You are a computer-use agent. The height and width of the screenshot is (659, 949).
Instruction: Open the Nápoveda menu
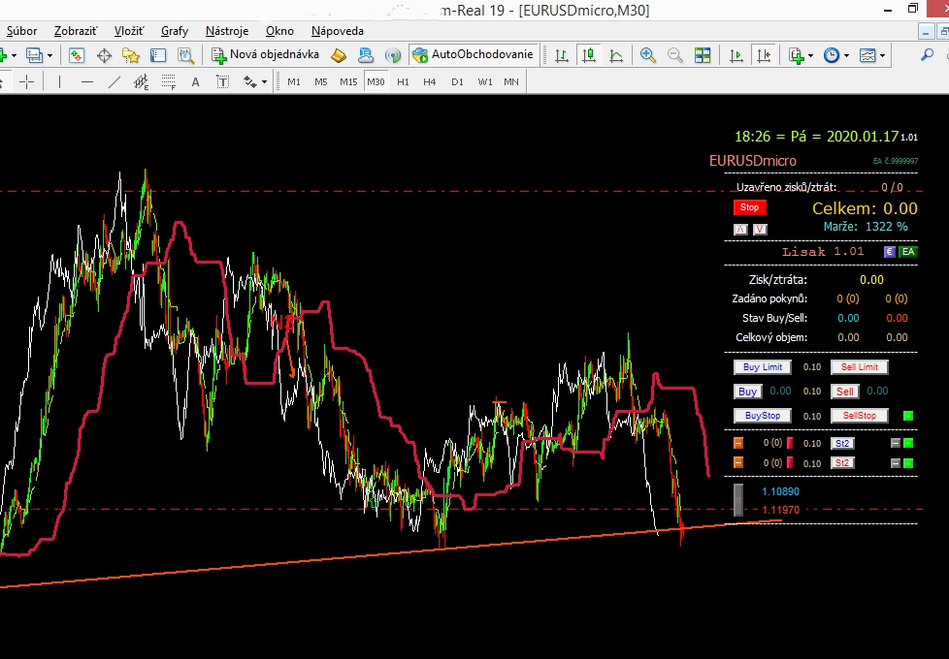tap(338, 31)
